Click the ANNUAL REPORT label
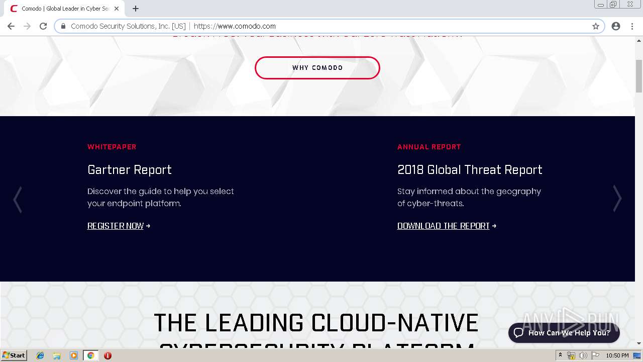The width and height of the screenshot is (643, 362). [429, 147]
